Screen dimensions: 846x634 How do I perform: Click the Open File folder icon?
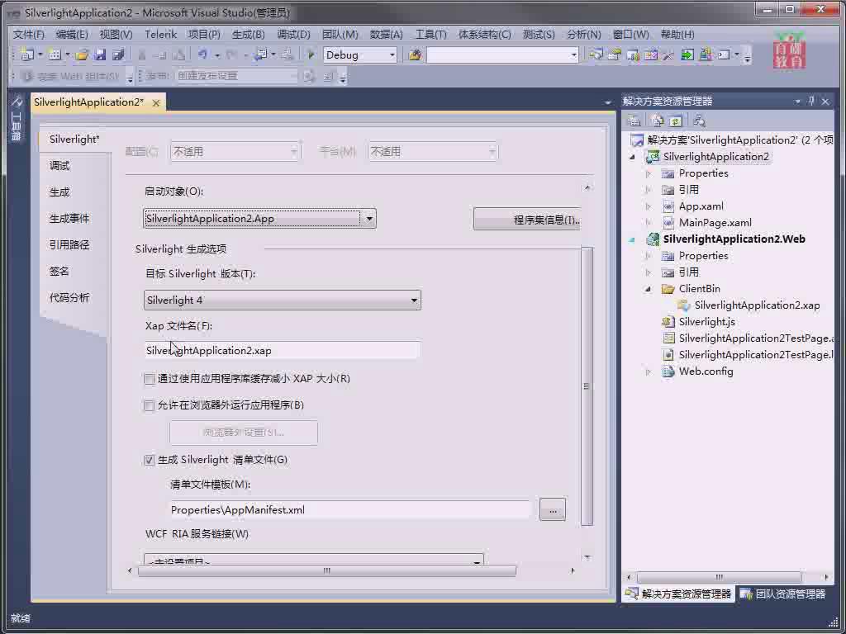point(82,54)
